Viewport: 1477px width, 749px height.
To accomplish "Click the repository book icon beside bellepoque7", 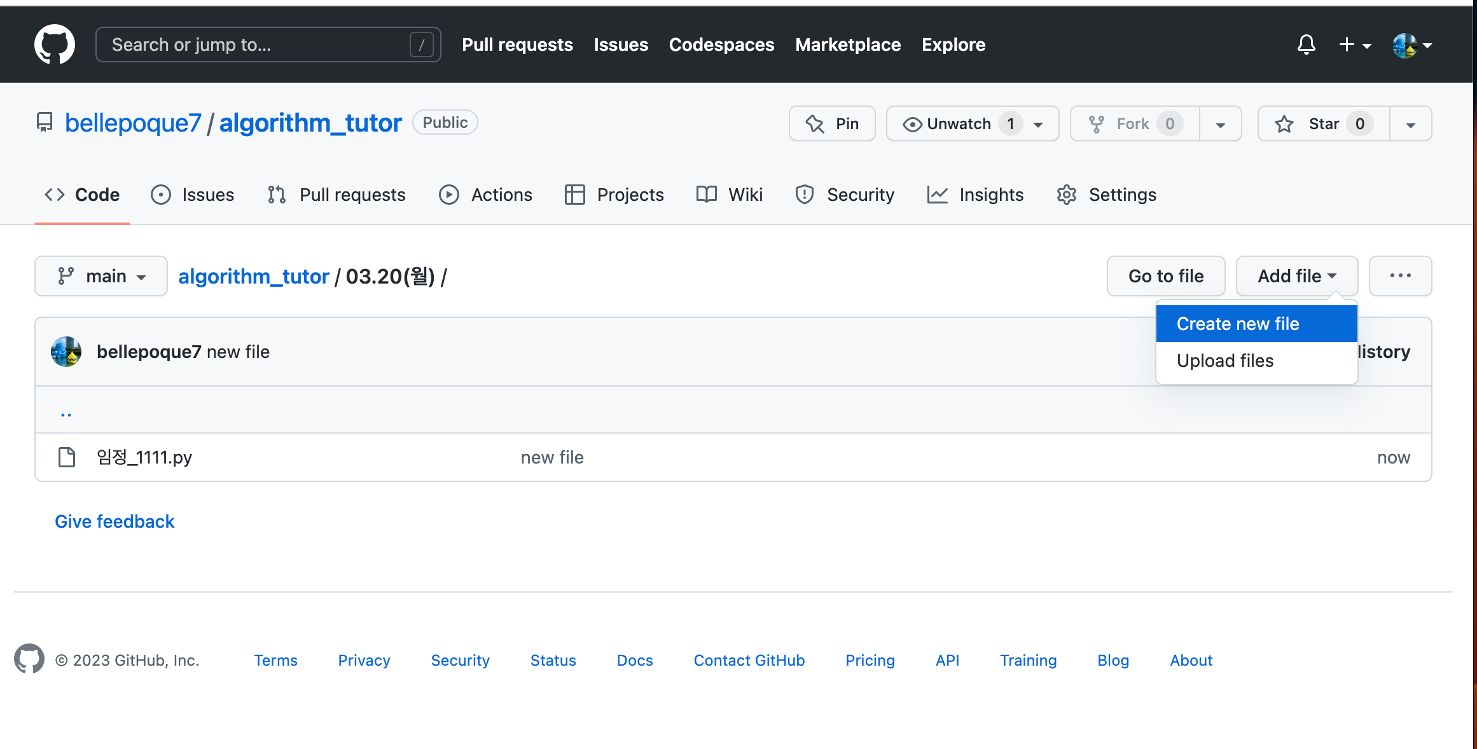I will [44, 122].
